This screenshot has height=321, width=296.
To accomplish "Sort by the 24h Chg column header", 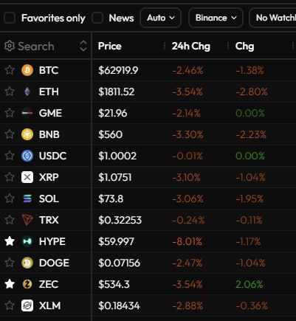I will click(x=191, y=46).
